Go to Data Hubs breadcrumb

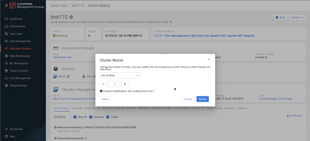coord(59,6)
